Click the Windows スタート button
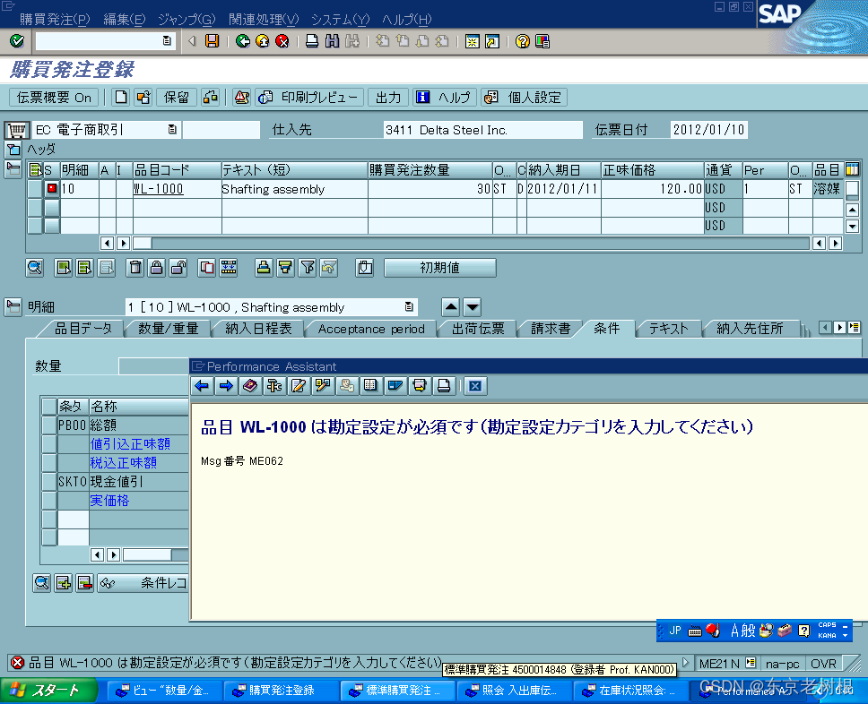 pyautogui.click(x=50, y=691)
